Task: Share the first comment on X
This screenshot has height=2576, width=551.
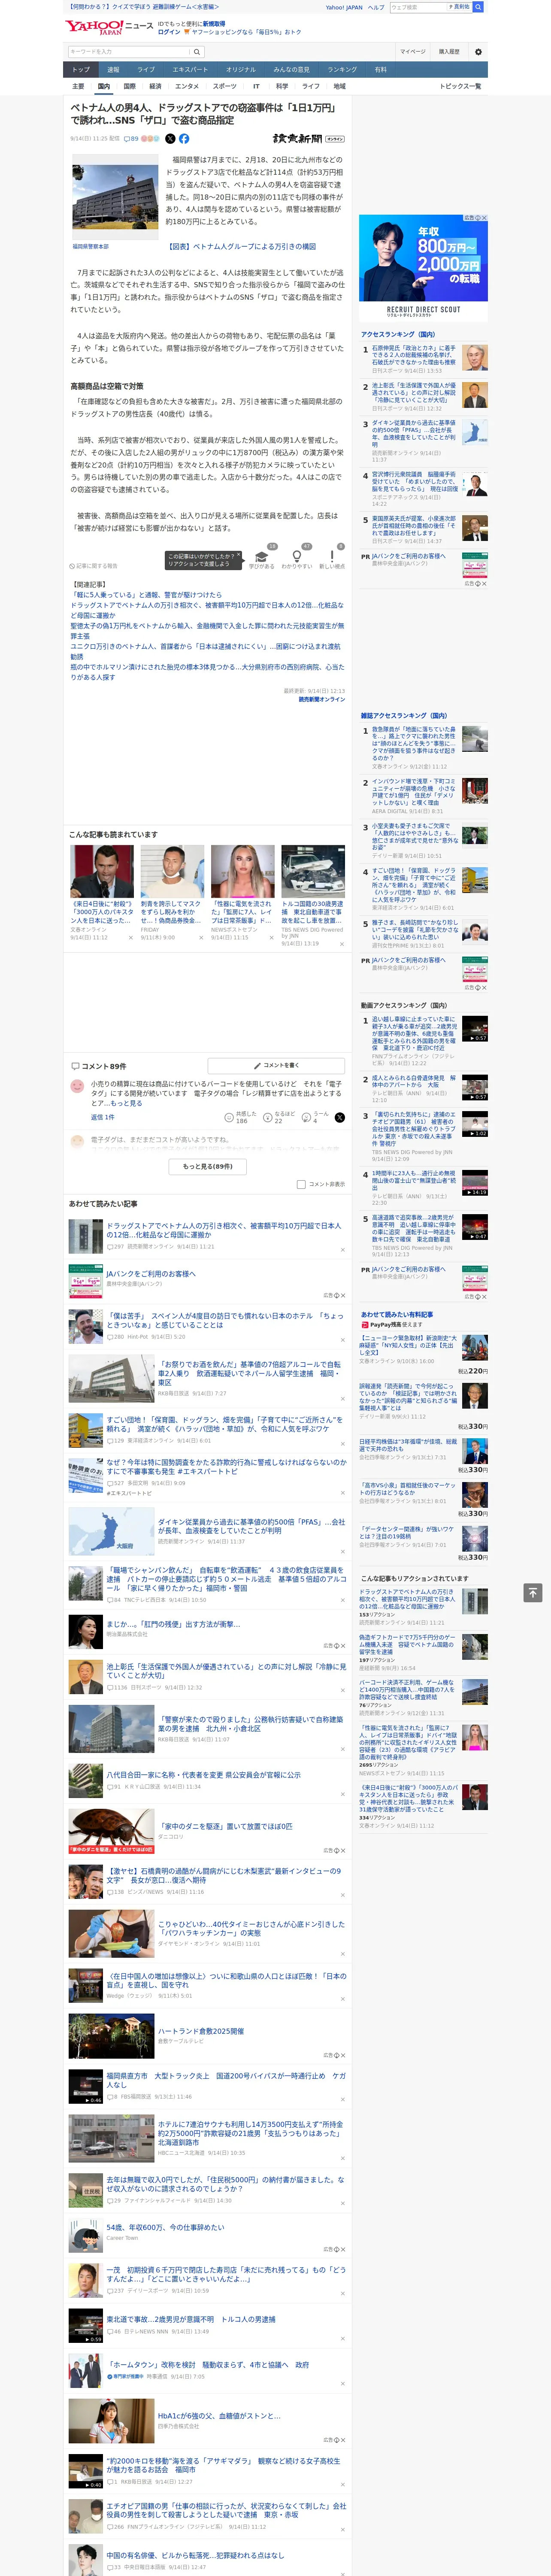Action: 340,1117
